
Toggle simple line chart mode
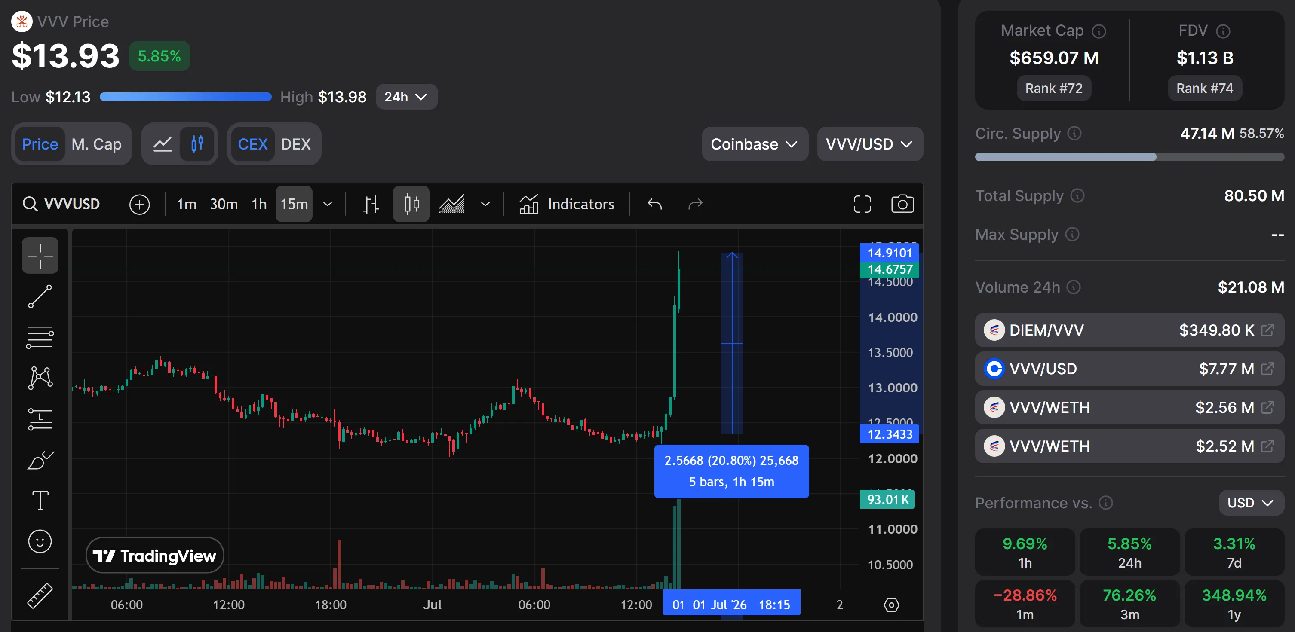pos(163,144)
